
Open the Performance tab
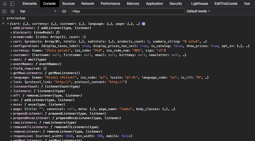tap(110, 4)
